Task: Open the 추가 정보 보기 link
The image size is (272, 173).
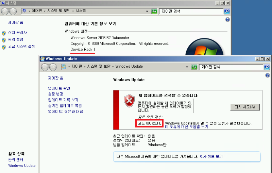Action: tap(211, 157)
